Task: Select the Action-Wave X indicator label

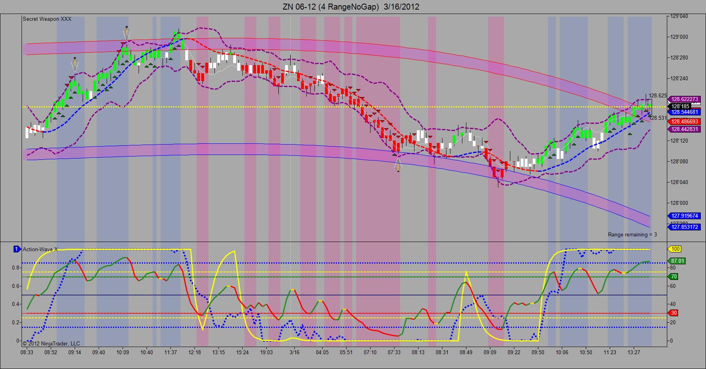Action: click(x=40, y=249)
